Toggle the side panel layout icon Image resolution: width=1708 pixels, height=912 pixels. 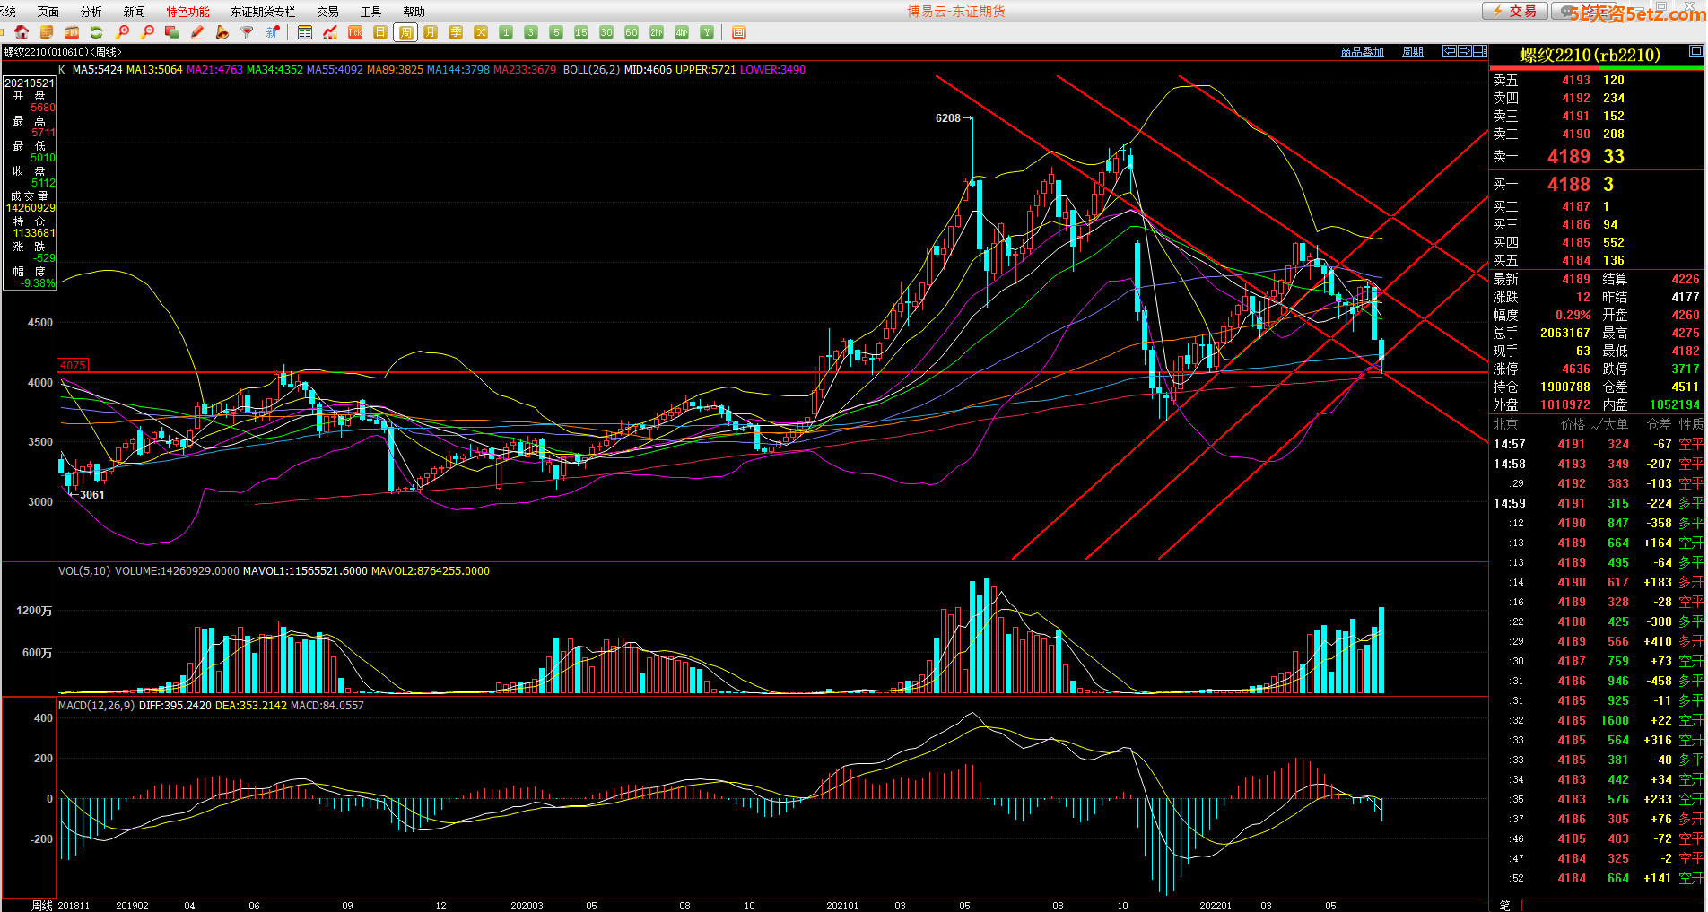(1480, 51)
